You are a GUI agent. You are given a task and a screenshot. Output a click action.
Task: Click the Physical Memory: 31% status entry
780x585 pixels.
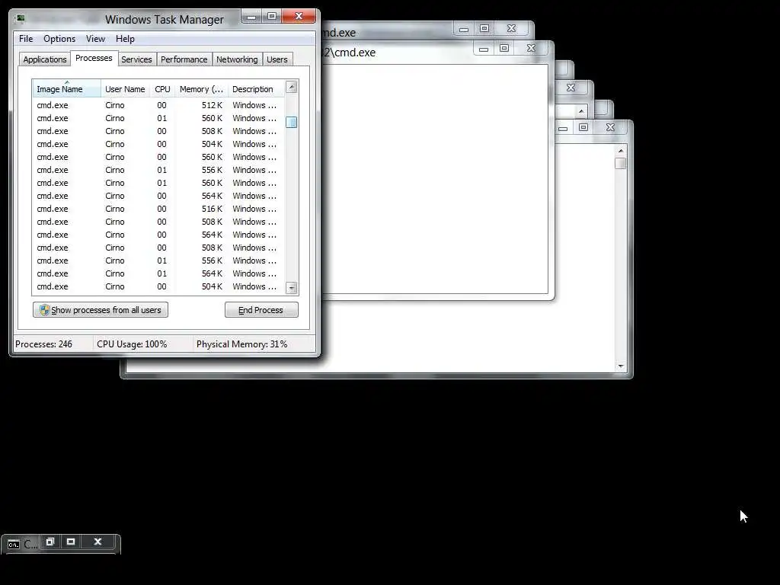tap(241, 344)
